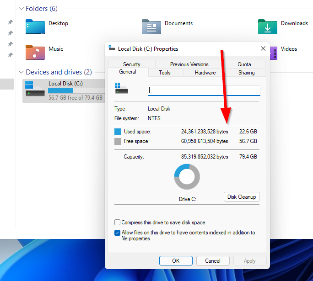313x281 pixels.
Task: Switch to the Previous Versions tab
Action: point(189,64)
